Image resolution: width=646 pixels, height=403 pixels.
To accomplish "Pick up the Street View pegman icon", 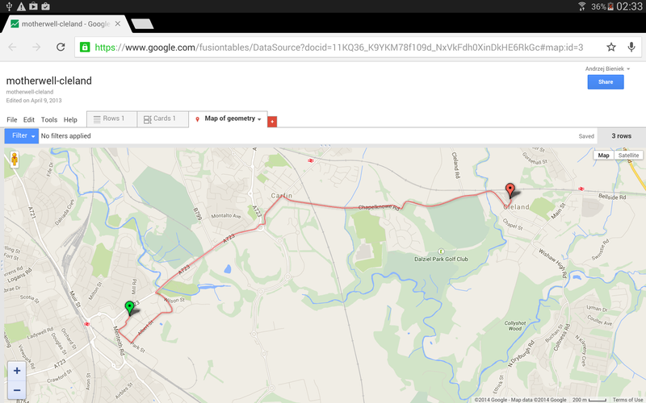I will pos(15,160).
